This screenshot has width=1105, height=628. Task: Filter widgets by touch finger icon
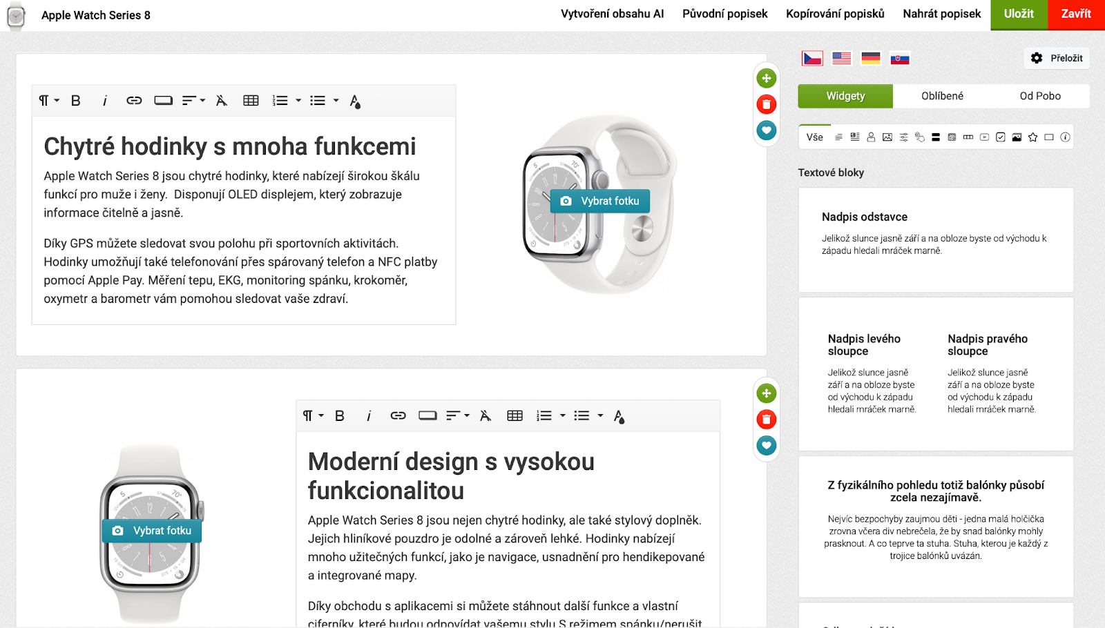pos(920,137)
